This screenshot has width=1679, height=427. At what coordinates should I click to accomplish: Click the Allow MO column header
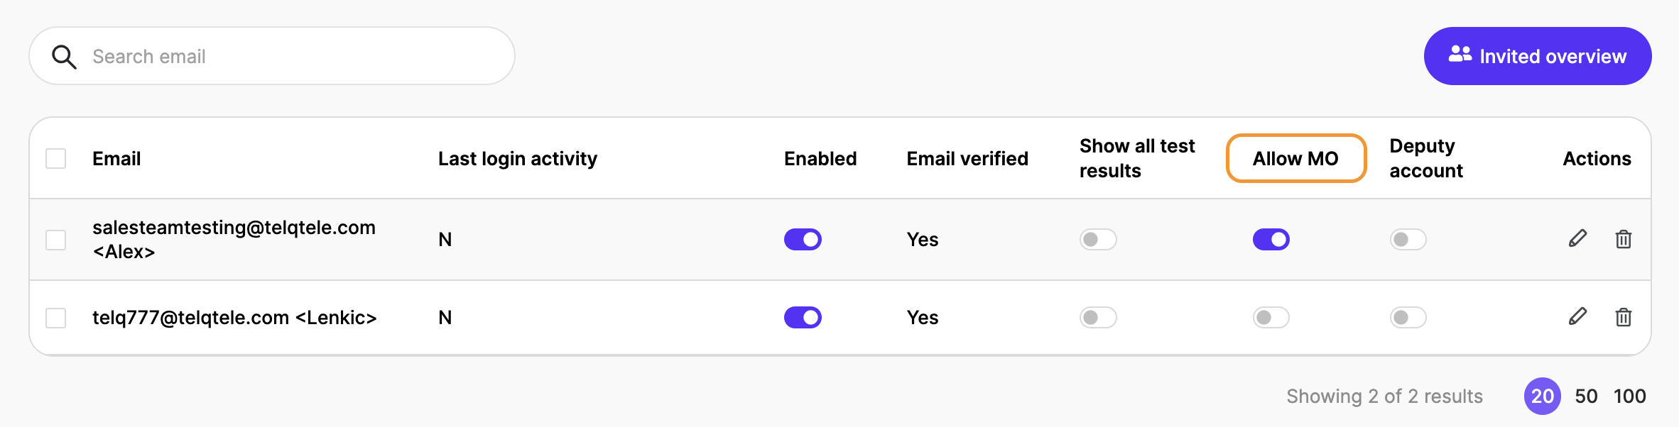pyautogui.click(x=1295, y=158)
